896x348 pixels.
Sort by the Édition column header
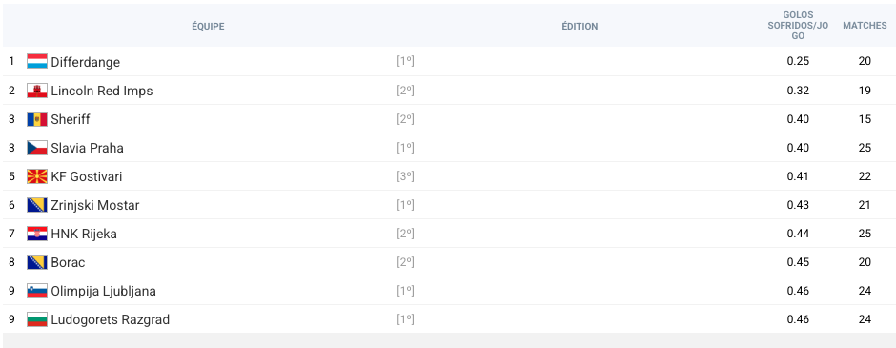[x=580, y=27]
